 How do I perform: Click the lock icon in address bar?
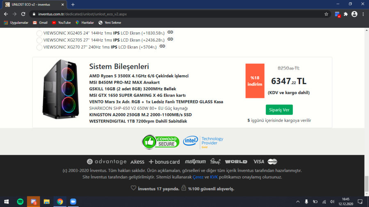coord(34,14)
